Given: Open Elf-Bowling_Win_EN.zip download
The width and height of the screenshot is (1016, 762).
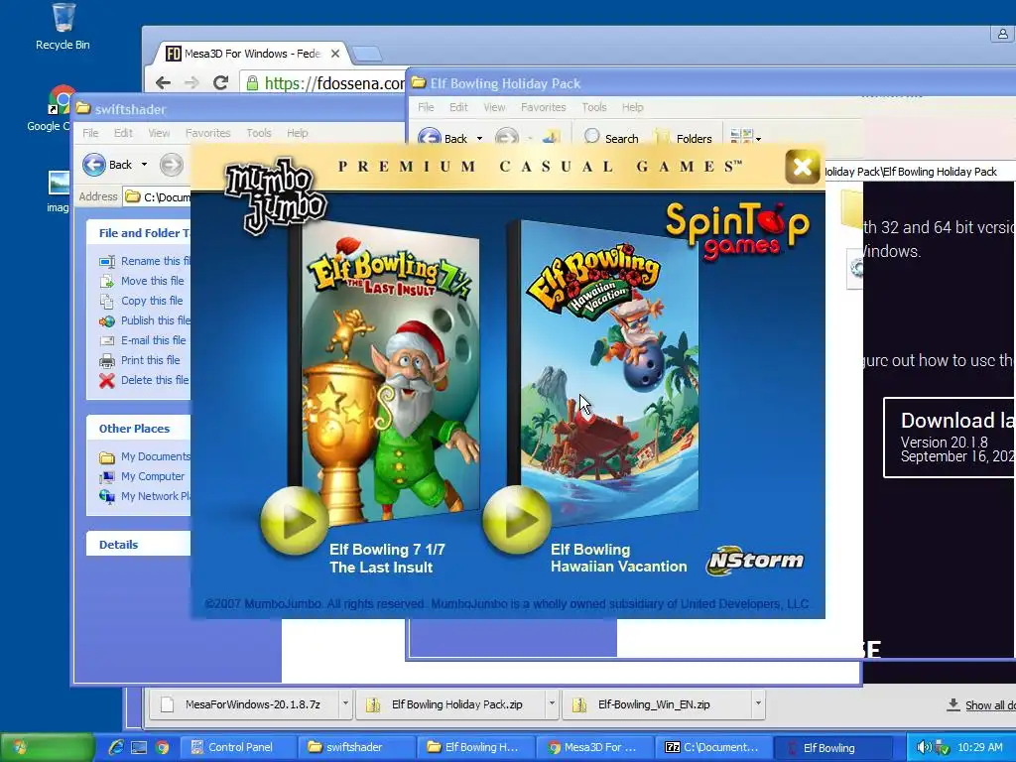Looking at the screenshot, I should coord(656,704).
